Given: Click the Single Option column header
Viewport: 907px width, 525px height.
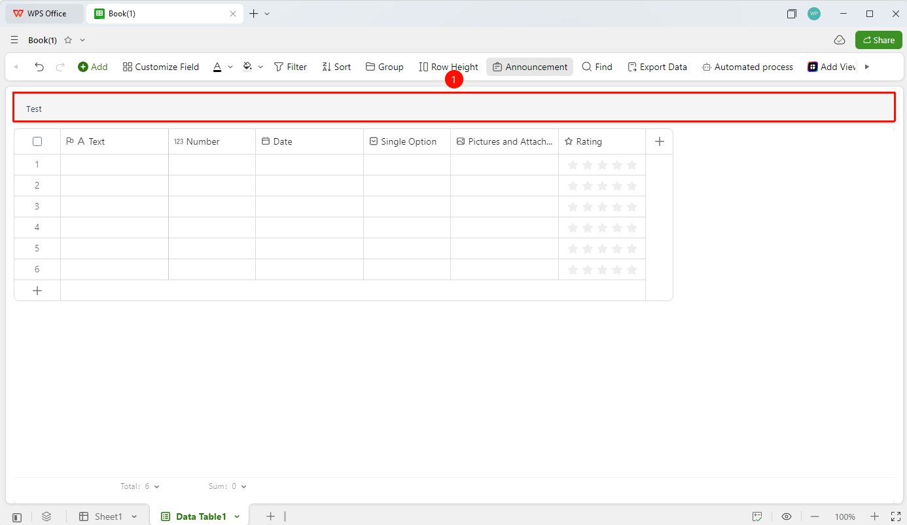Looking at the screenshot, I should pyautogui.click(x=407, y=141).
